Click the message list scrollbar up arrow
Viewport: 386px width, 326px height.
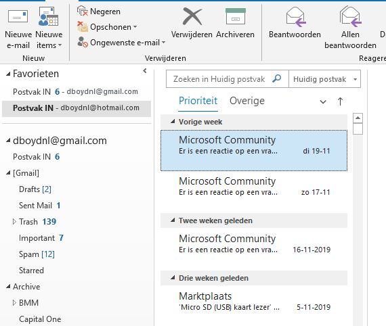(x=358, y=118)
